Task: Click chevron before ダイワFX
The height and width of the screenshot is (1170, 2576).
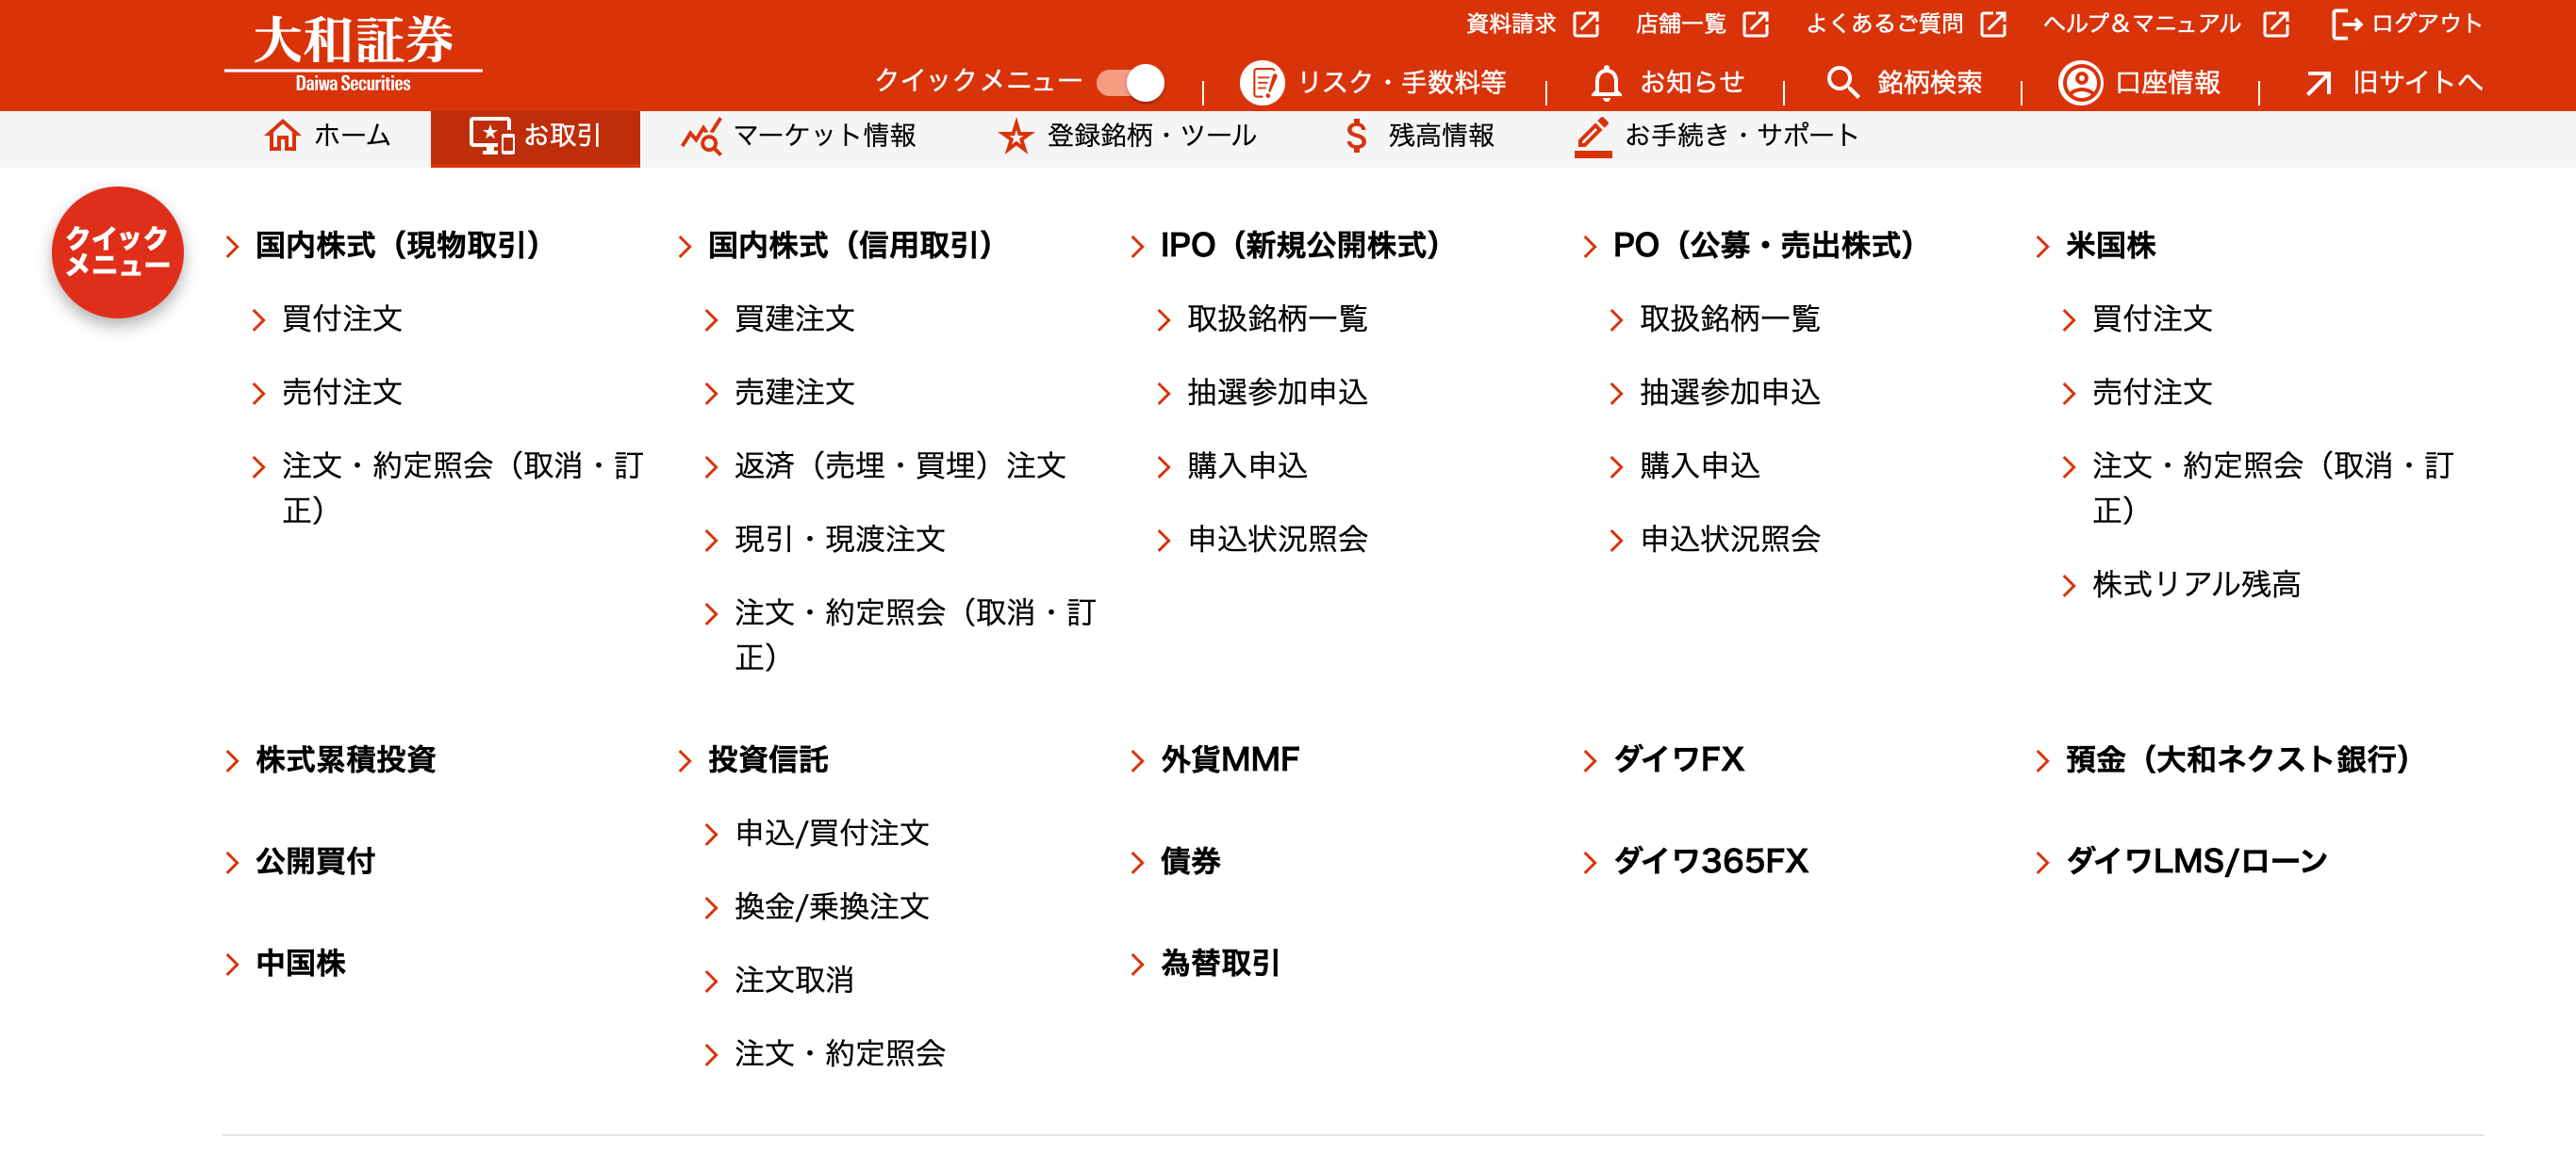Action: click(x=1590, y=761)
